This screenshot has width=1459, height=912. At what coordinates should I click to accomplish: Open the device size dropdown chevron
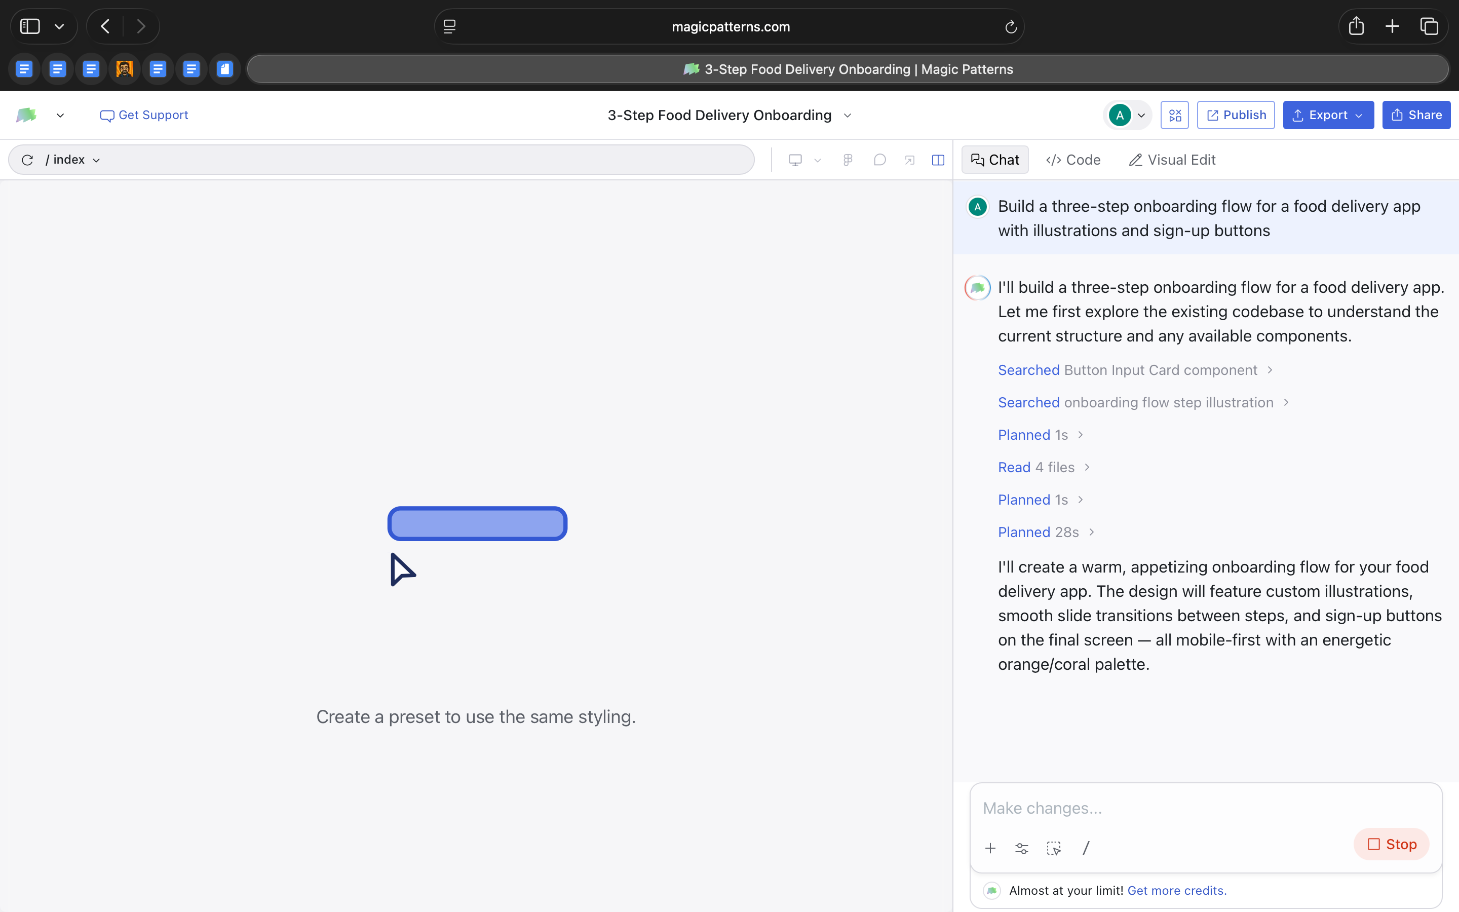[818, 161]
